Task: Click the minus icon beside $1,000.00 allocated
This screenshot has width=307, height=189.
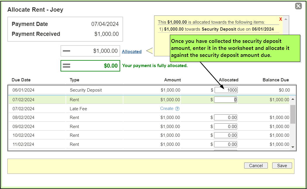Action: click(x=67, y=51)
